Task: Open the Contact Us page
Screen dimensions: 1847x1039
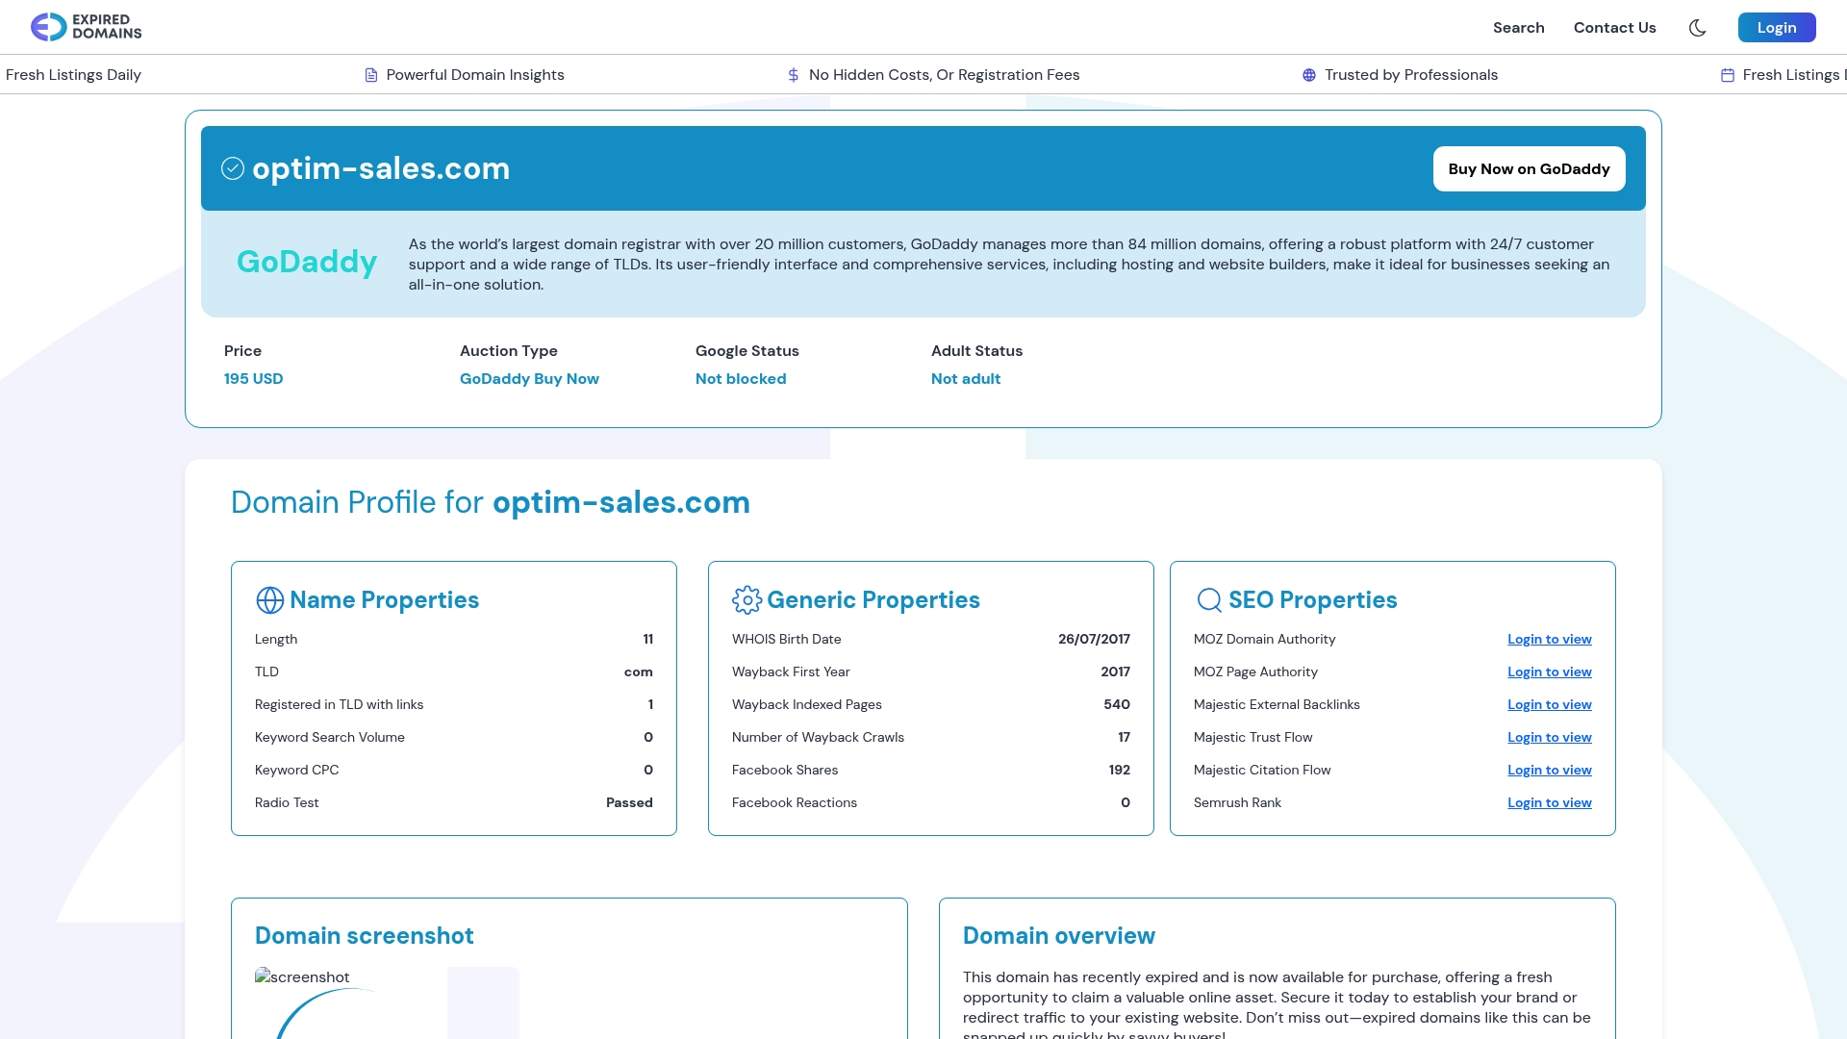Action: point(1613,27)
